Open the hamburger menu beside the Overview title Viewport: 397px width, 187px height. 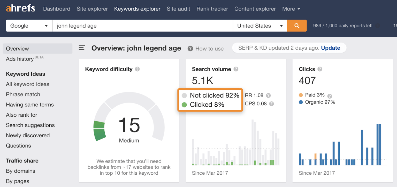(x=81, y=48)
